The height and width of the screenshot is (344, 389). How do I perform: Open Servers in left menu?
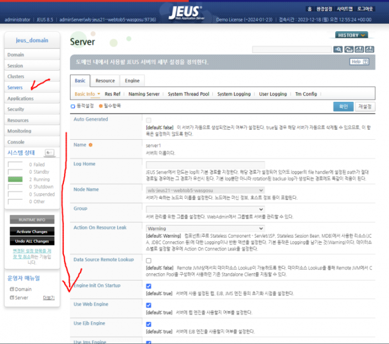pyautogui.click(x=32, y=87)
